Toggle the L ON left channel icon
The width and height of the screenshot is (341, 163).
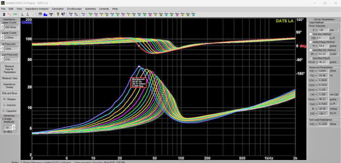[x=22, y=14]
